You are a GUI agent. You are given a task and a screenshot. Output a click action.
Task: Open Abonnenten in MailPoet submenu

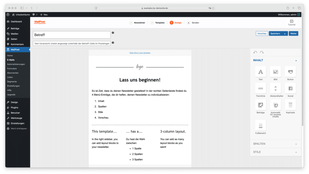[x=13, y=73]
